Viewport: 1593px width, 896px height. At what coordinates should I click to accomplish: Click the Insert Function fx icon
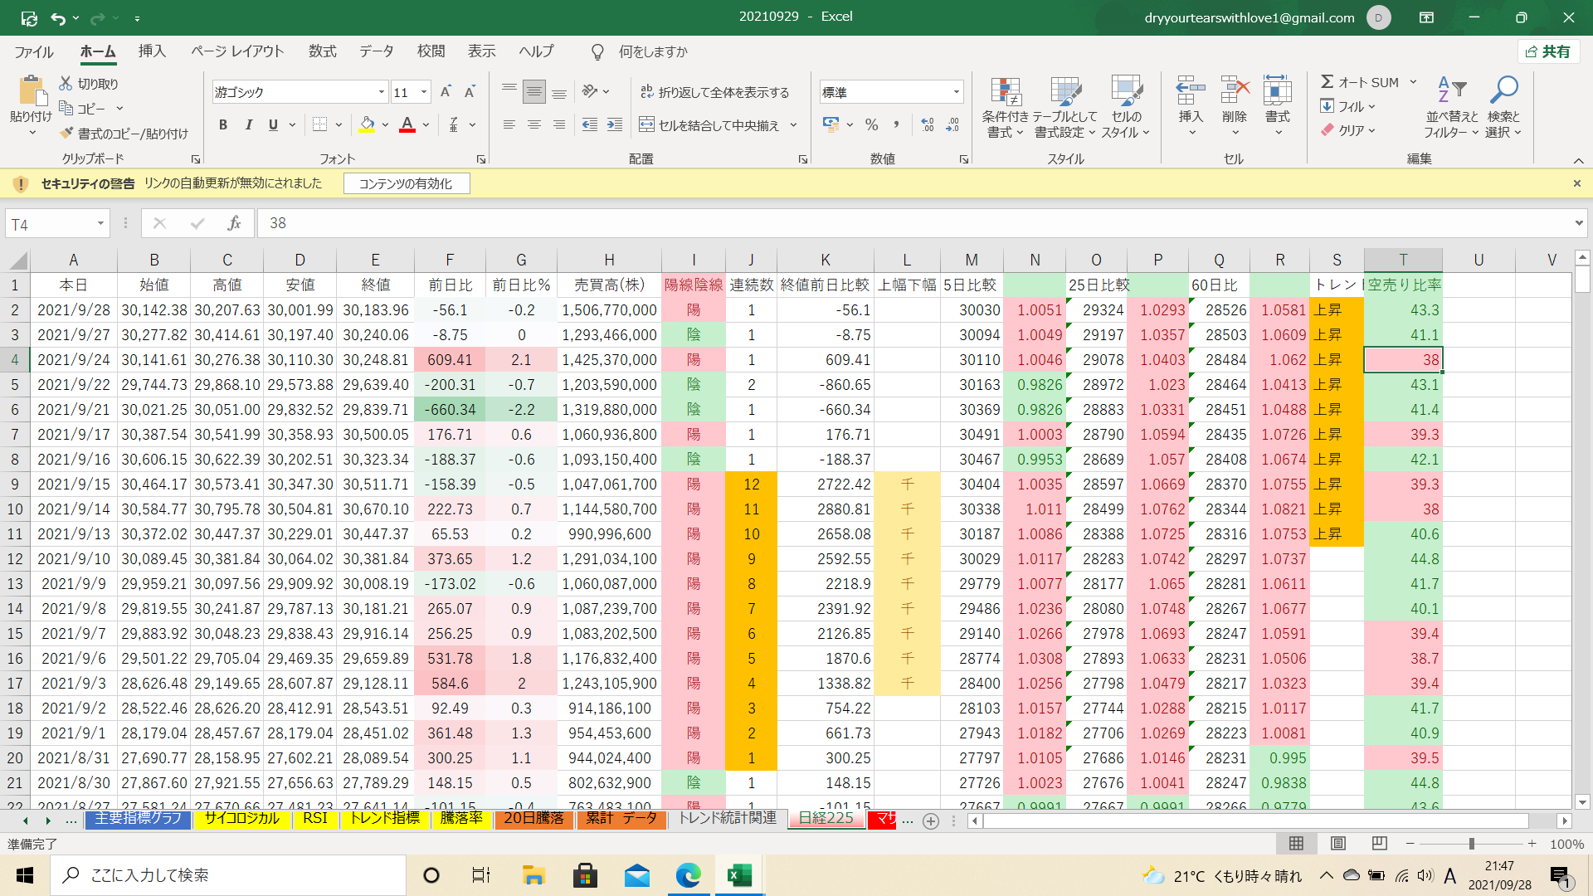(234, 223)
